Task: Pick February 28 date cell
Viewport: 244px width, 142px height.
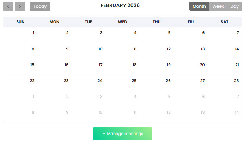Action: tap(237, 81)
